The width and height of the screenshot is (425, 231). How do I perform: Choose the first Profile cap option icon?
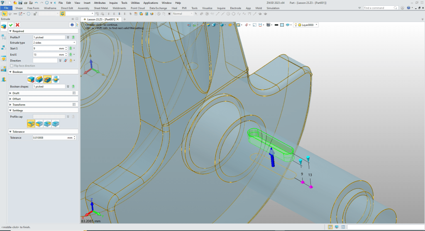tap(31, 123)
